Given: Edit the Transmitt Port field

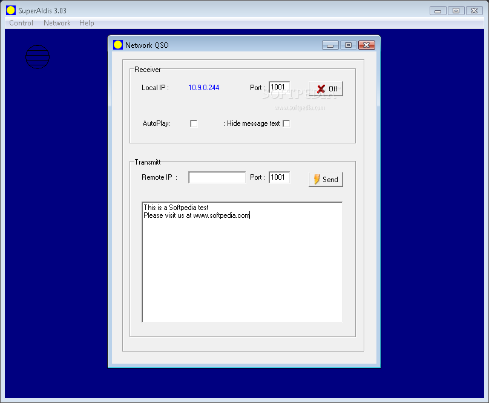Looking at the screenshot, I should coord(280,177).
